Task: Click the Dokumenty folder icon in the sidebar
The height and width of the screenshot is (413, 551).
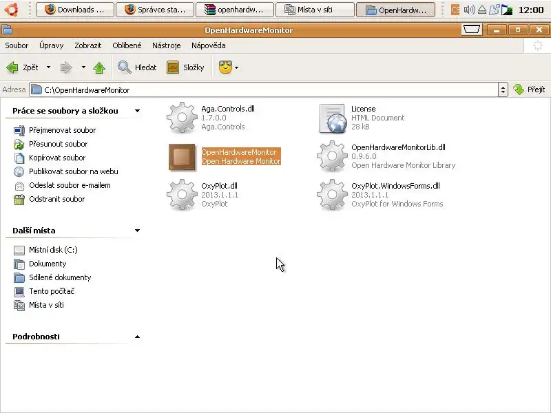Action: pyautogui.click(x=19, y=264)
